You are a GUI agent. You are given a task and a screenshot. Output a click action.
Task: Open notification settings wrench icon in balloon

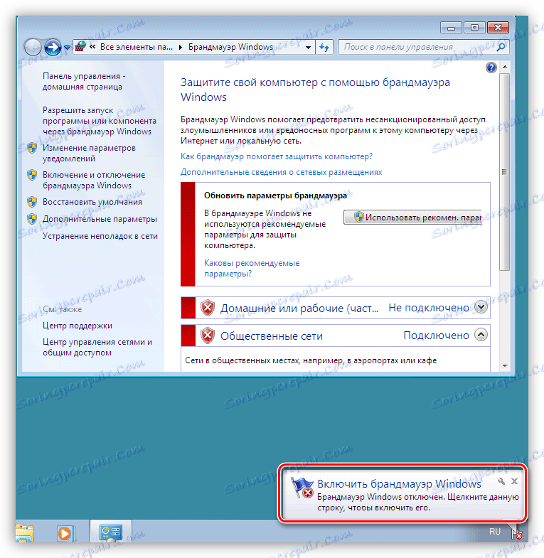(501, 481)
